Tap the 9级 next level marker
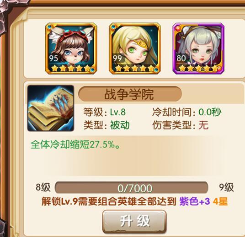 point(226,187)
